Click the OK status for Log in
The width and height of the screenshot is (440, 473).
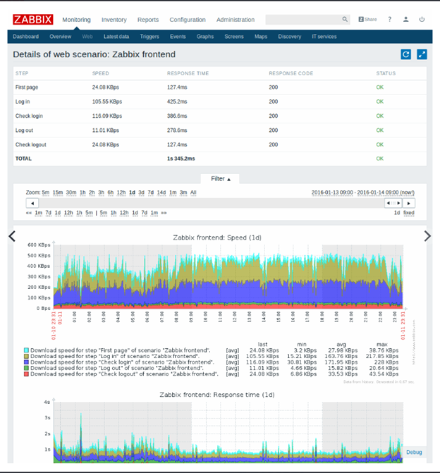click(379, 102)
